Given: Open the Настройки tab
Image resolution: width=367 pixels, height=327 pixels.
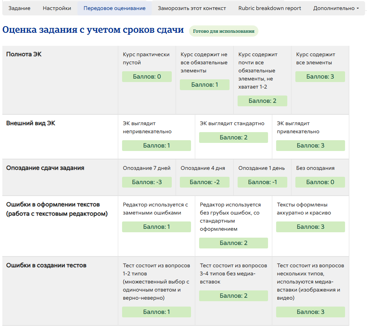Looking at the screenshot, I should 57,8.
